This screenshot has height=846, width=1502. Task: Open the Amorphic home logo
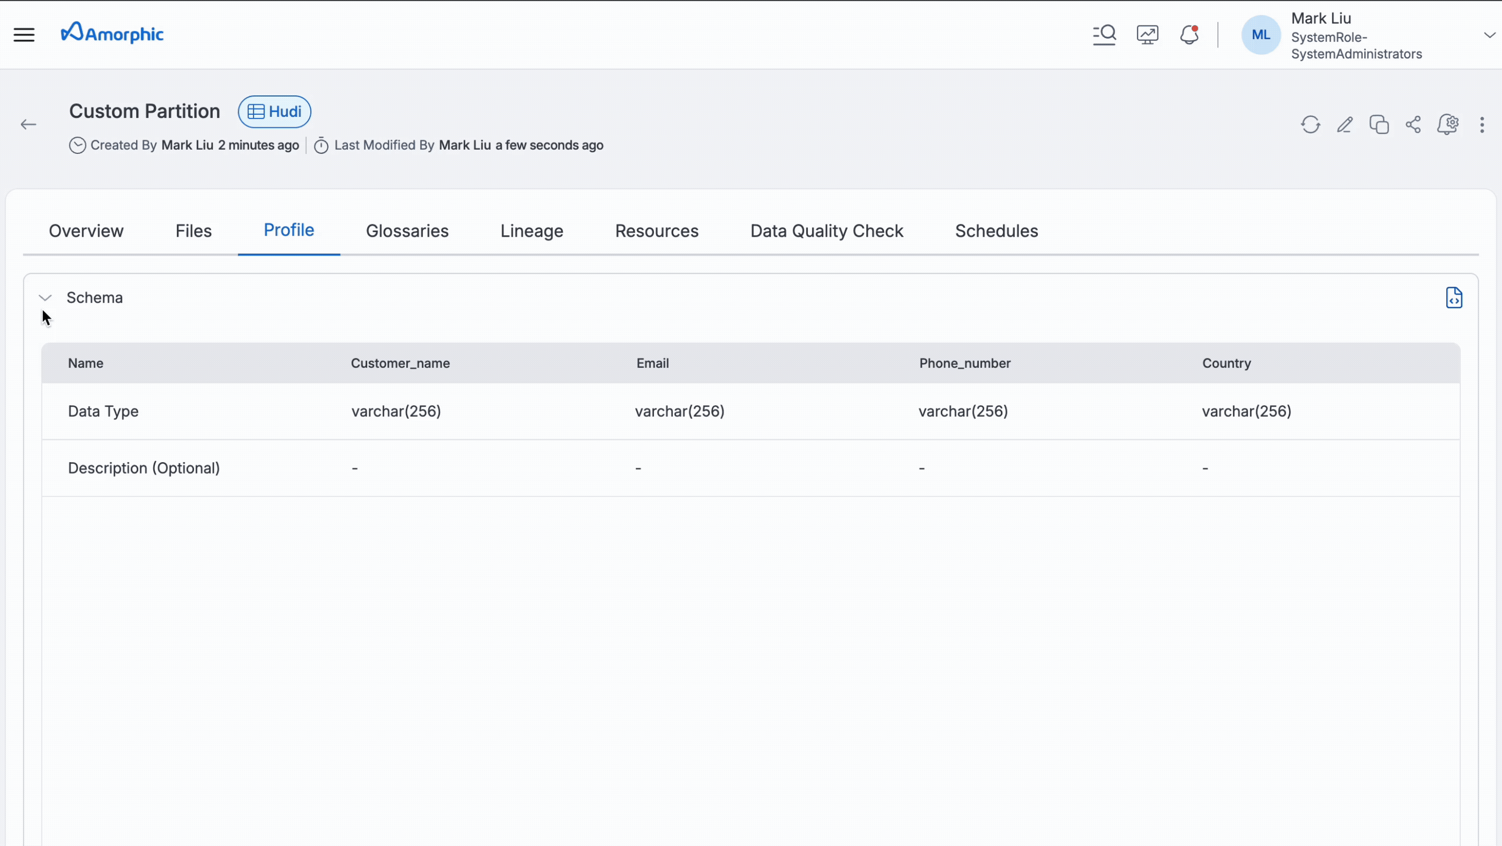[x=112, y=33]
